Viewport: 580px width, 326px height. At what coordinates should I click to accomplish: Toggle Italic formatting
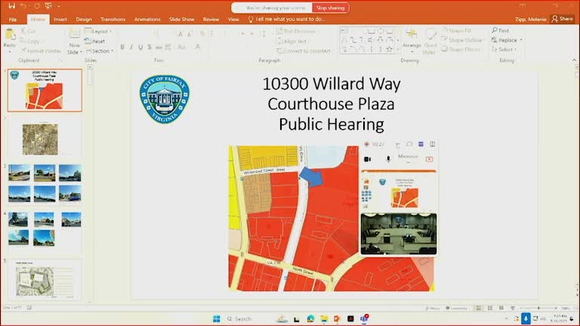point(131,48)
